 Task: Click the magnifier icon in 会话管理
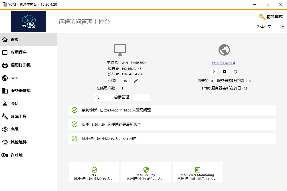click(98, 97)
